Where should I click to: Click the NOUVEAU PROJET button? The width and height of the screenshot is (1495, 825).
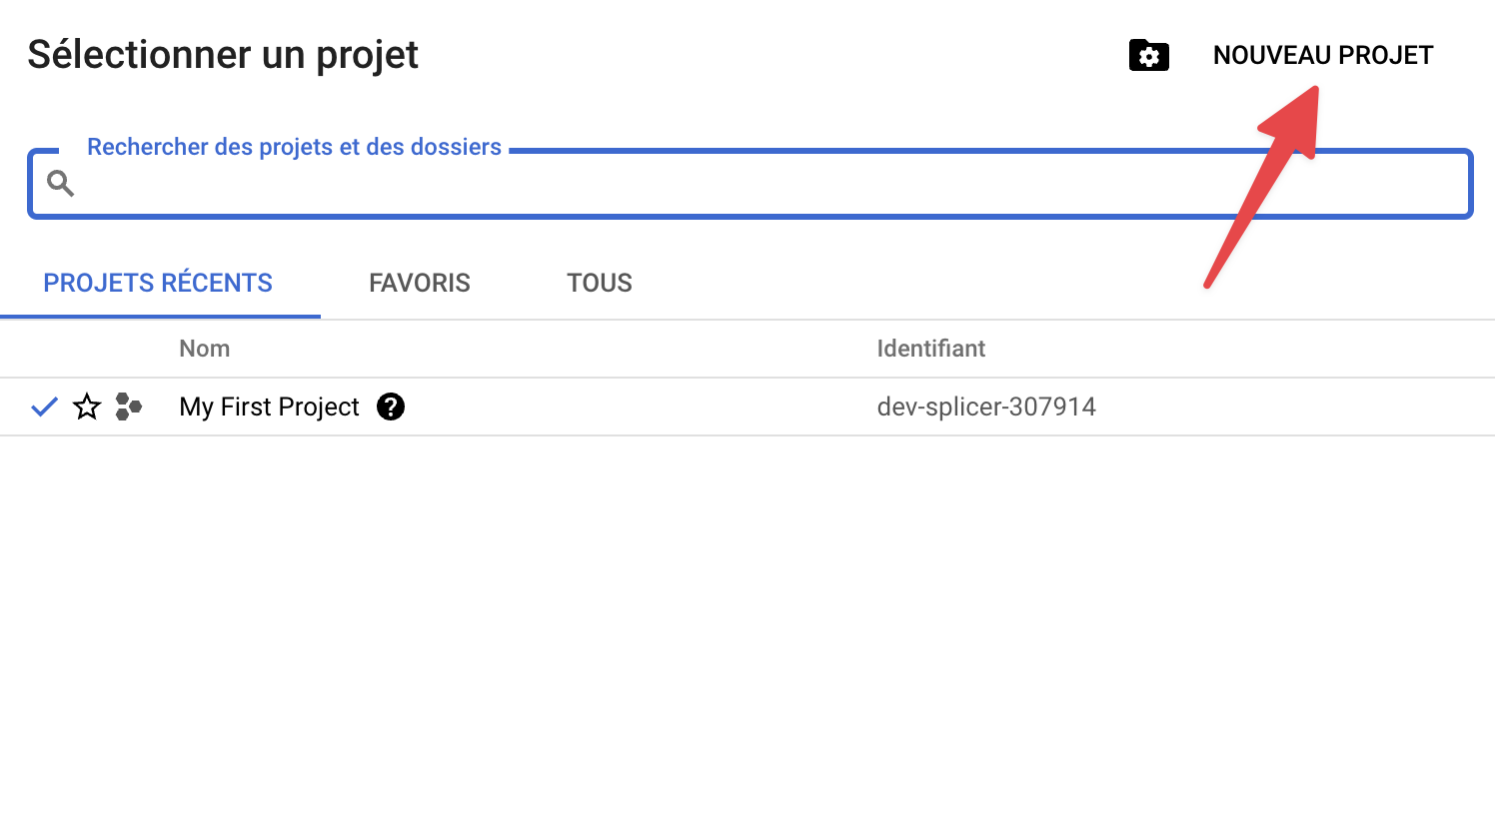pyautogui.click(x=1322, y=56)
